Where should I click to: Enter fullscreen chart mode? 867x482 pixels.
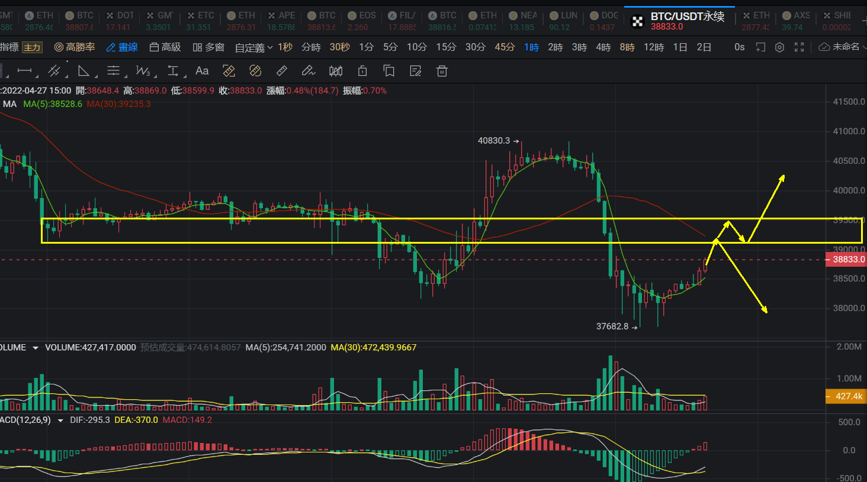tap(799, 47)
